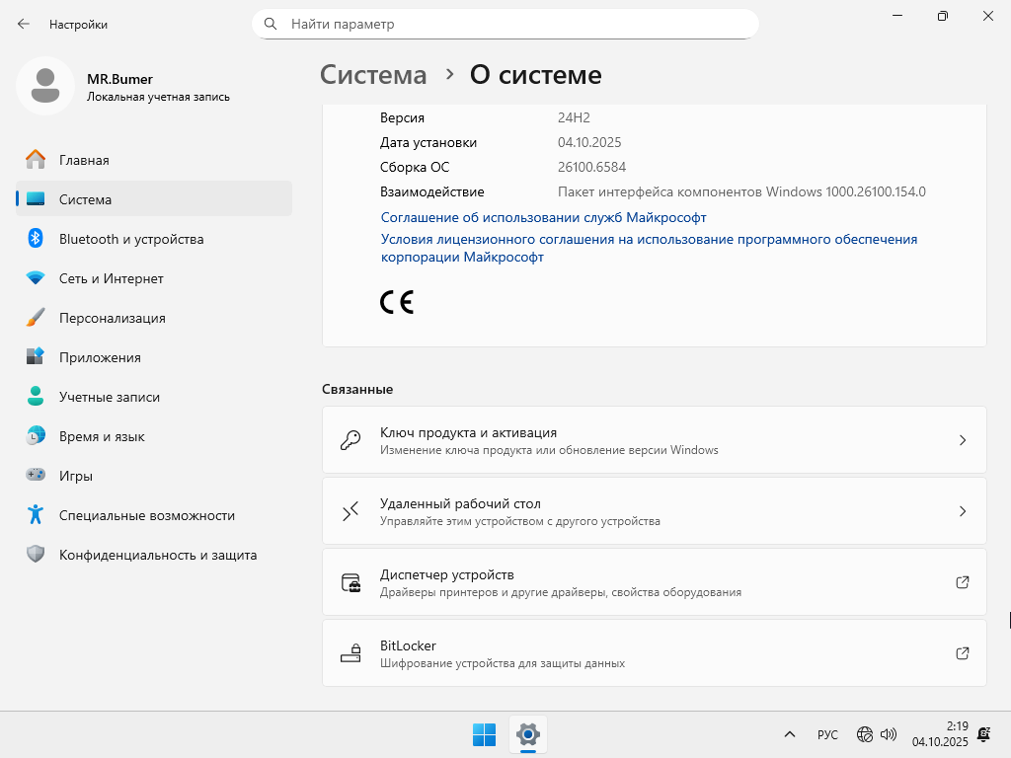Expand Ключ продукта и активация

654,440
